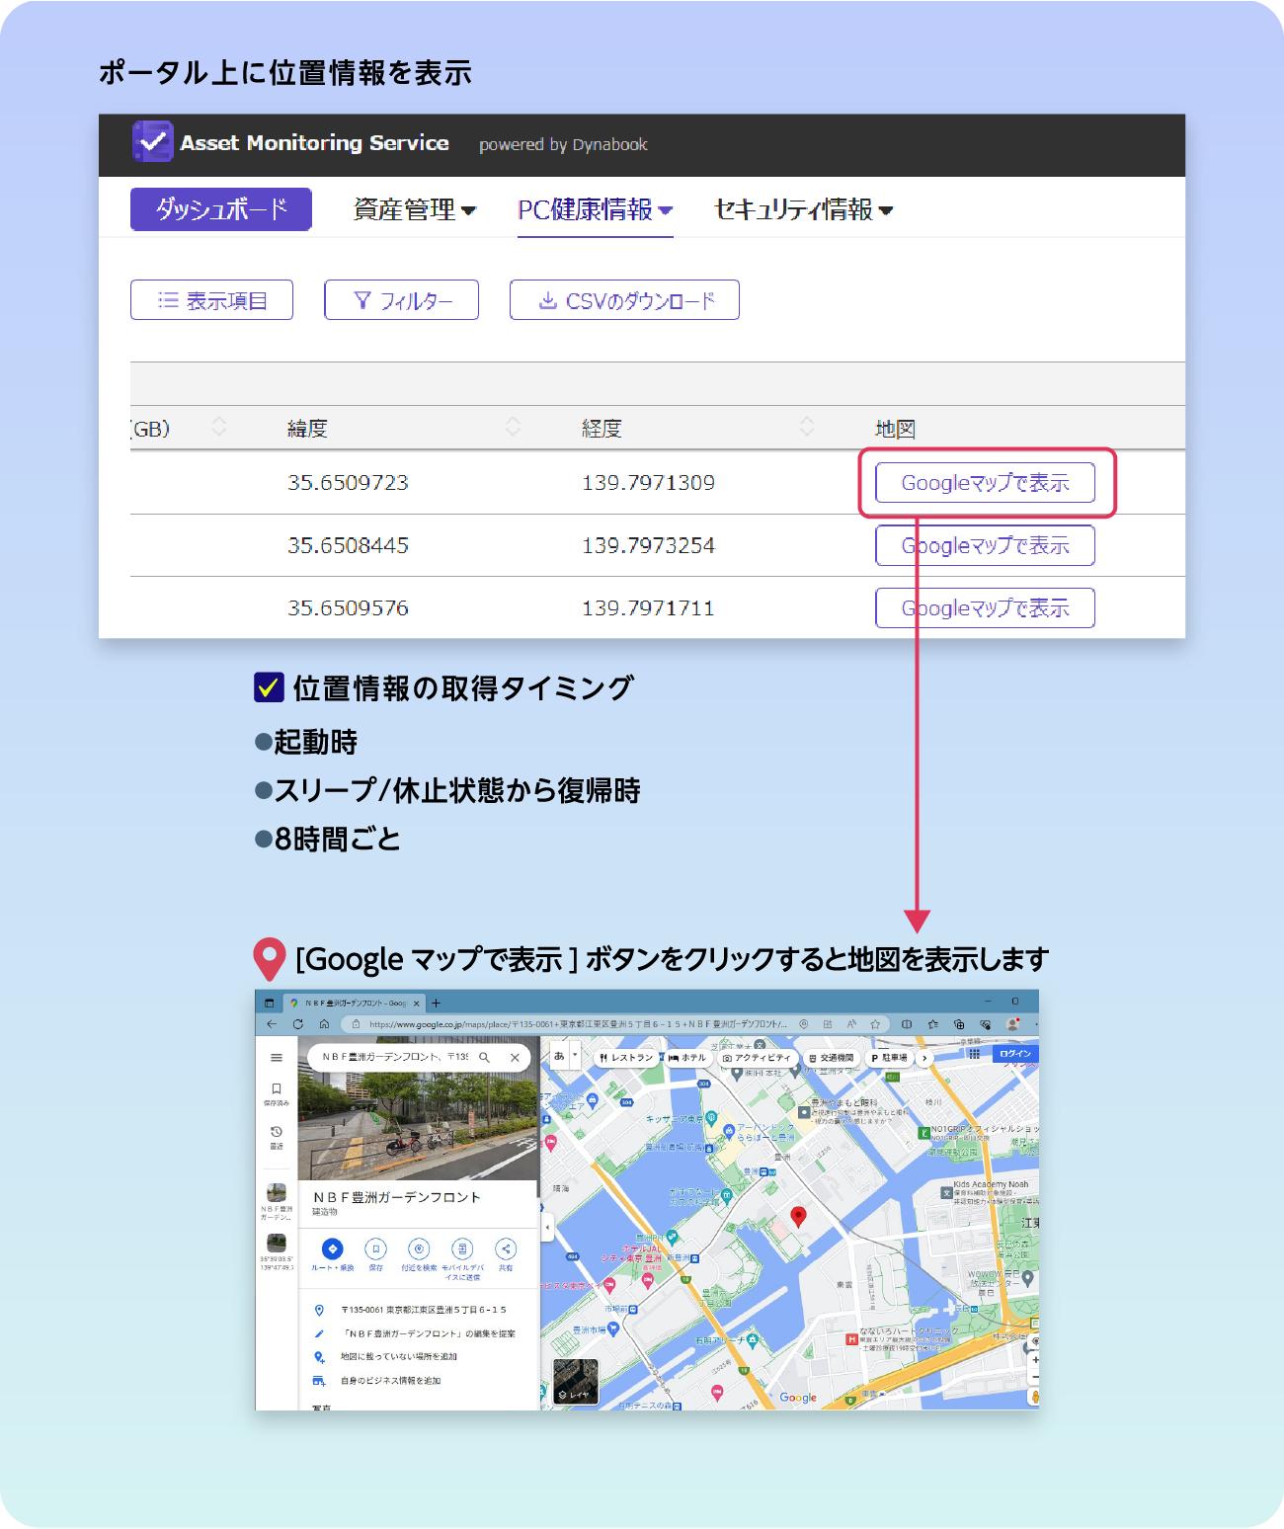The height and width of the screenshot is (1529, 1284).
Task: Click the browser home icon
Action: click(x=324, y=1024)
